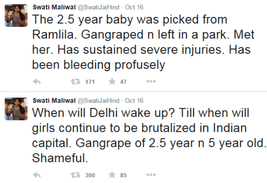267x183 pixels.
Task: Click the 171 retweet count
Action: [x=90, y=82]
